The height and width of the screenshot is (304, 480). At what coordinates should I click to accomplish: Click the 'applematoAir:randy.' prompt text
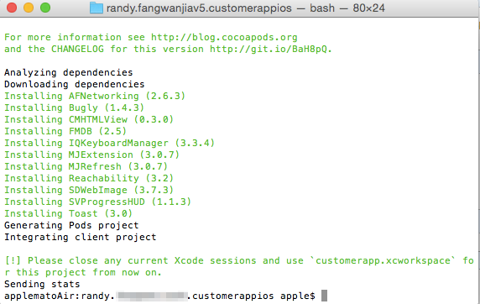[60, 296]
